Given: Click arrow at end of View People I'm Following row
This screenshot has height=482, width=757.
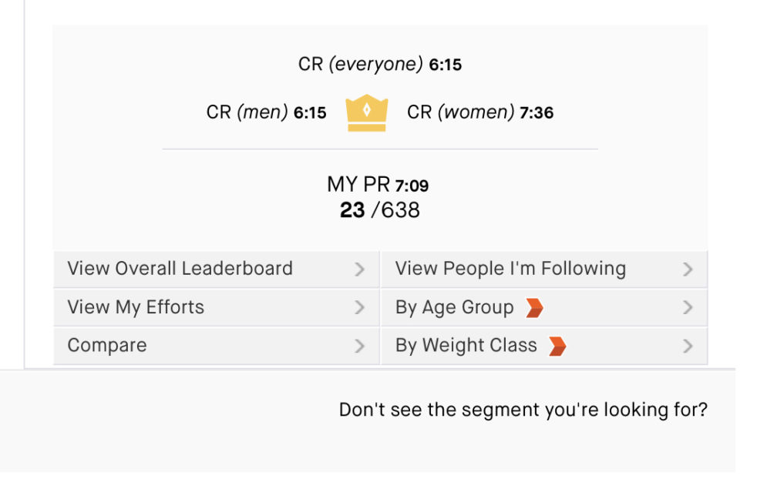Looking at the screenshot, I should [x=688, y=269].
